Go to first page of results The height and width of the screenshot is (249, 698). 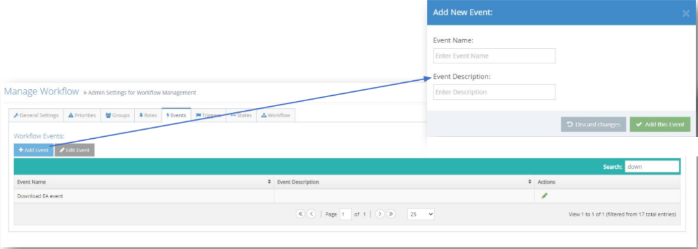click(x=300, y=214)
